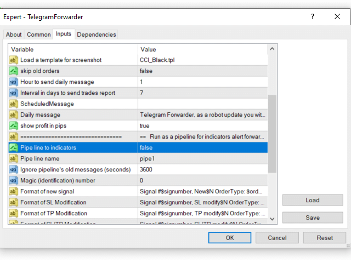Select 'Ignore pipeline's old messages (seconds)' label
This screenshot has width=351, height=263.
[76, 169]
